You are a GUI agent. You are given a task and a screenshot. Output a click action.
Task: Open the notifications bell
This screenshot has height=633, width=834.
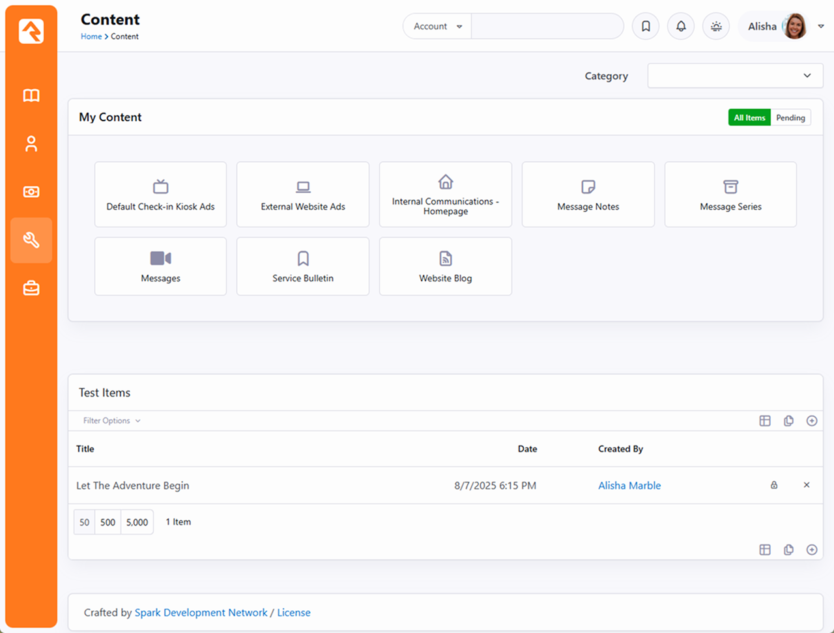[681, 27]
